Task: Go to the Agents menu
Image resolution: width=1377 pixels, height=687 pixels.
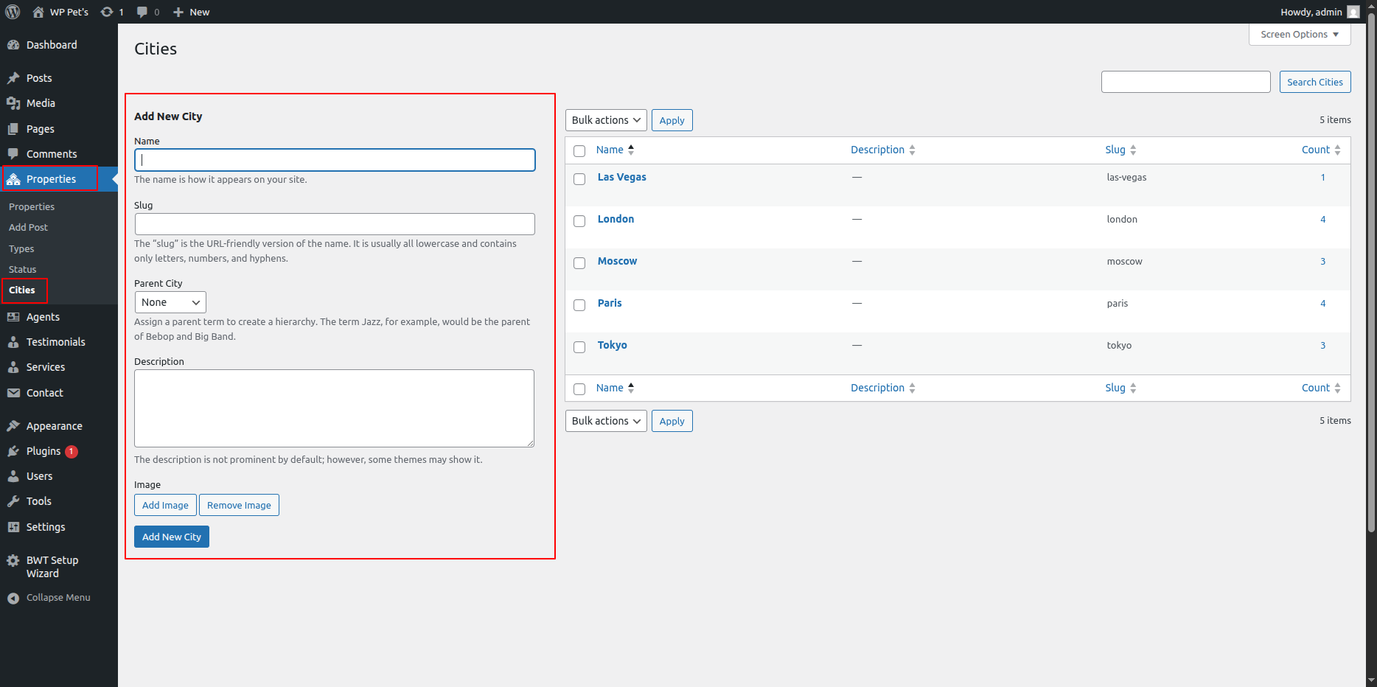Action: coord(43,317)
